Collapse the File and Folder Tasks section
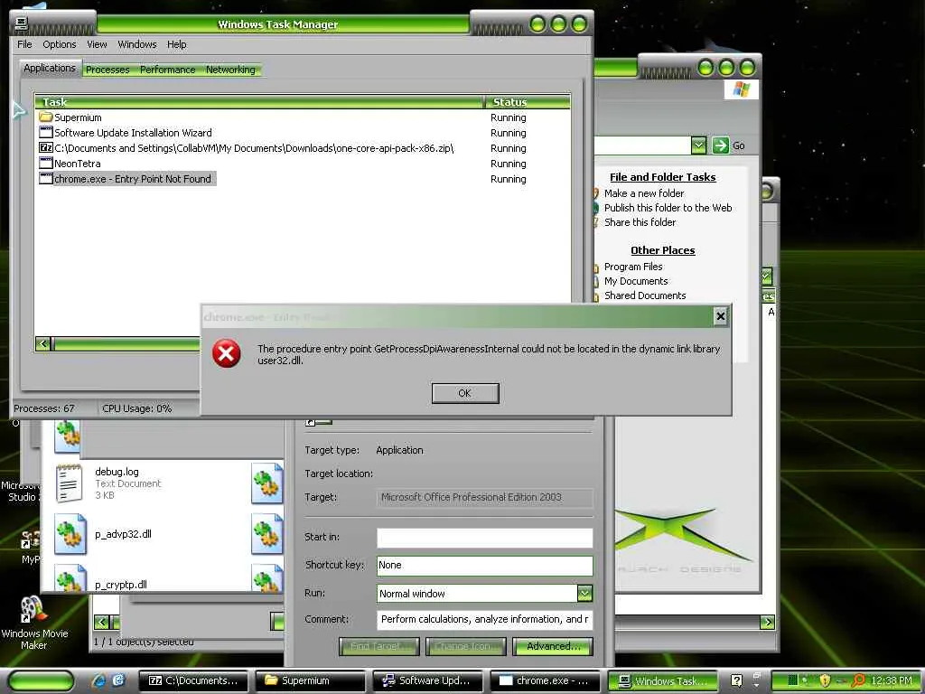925x694 pixels. tap(662, 177)
